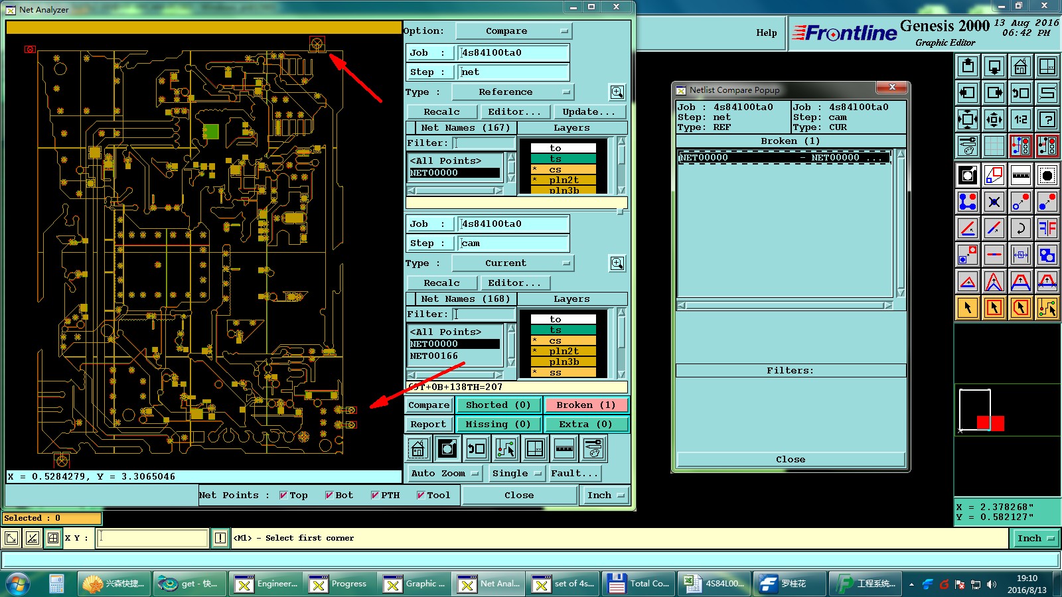The height and width of the screenshot is (597, 1062).
Task: Click the blue X intersection point icon
Action: coord(994,202)
